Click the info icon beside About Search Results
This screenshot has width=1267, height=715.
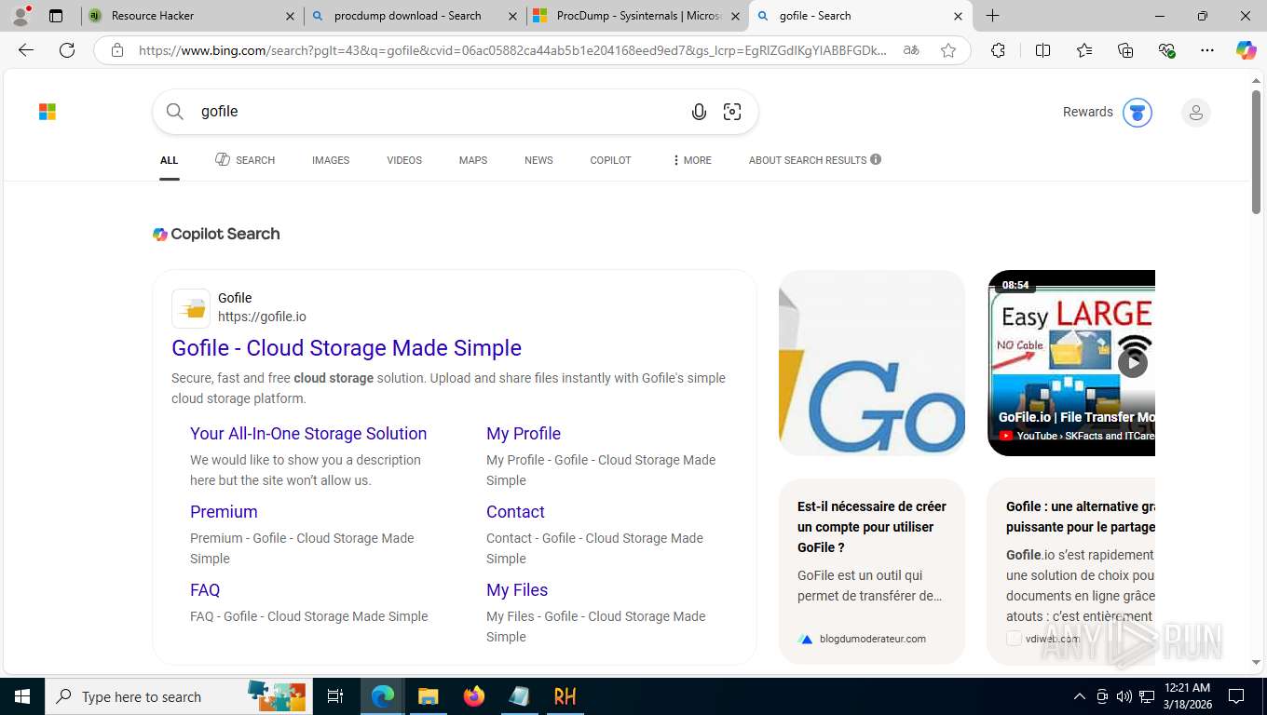(876, 159)
